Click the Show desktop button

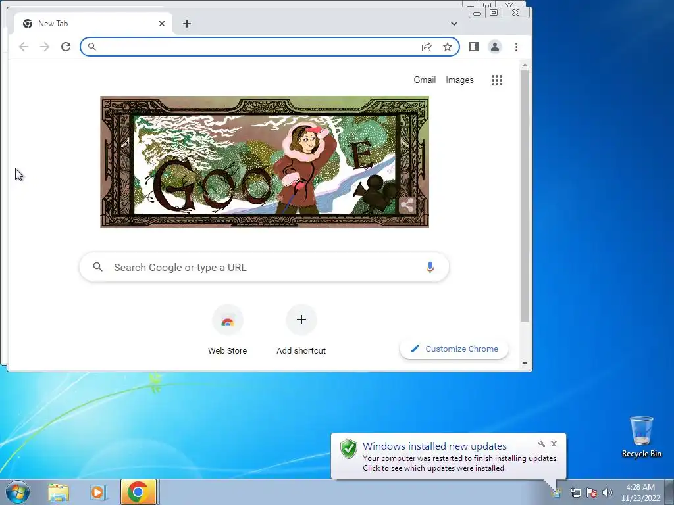pyautogui.click(x=669, y=492)
